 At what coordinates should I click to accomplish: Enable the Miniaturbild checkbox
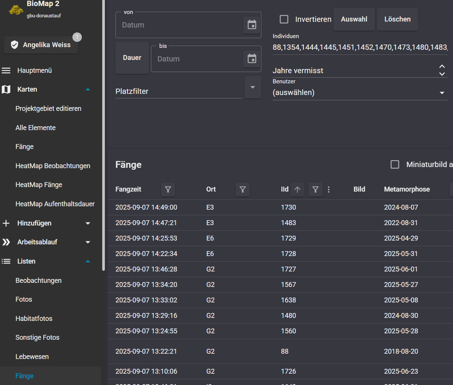[395, 164]
